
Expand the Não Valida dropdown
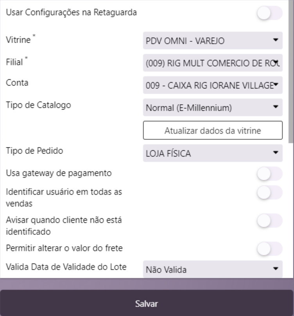(212, 269)
